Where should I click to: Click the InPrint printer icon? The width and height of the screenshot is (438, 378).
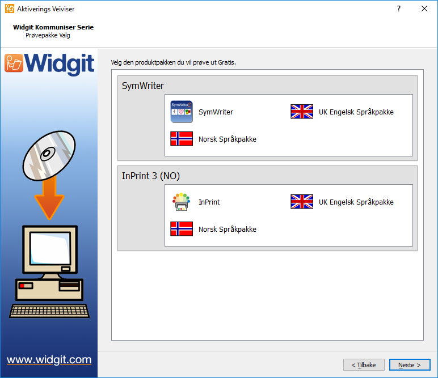coord(182,202)
